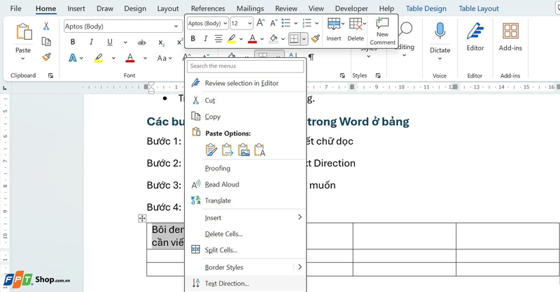560x292 pixels.
Task: Click the Copy icon in Clipboard group
Action: (x=46, y=41)
